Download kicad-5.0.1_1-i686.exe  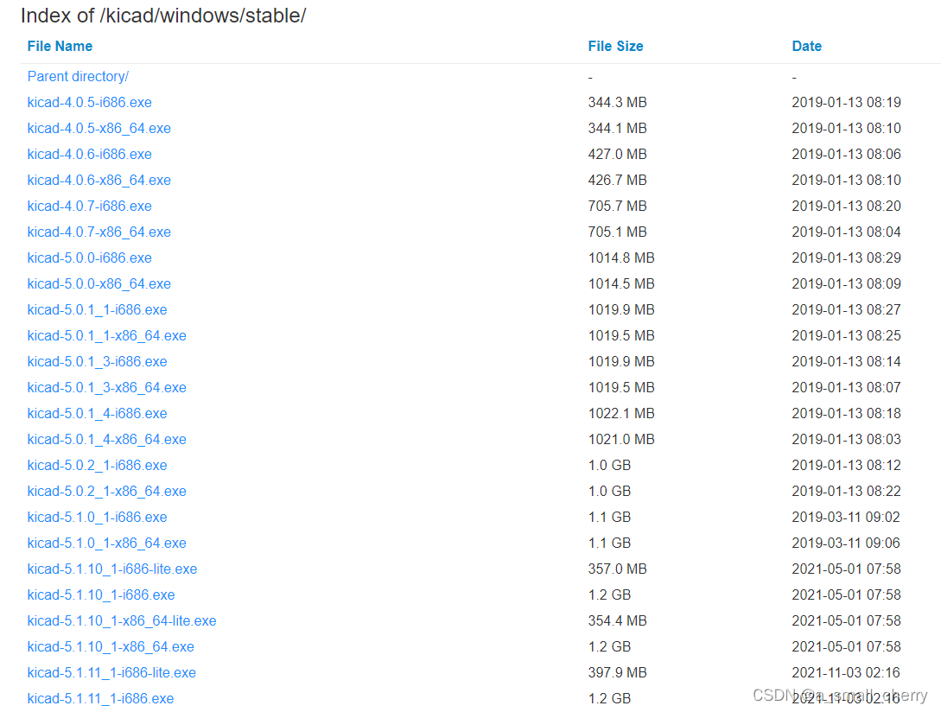(x=98, y=310)
